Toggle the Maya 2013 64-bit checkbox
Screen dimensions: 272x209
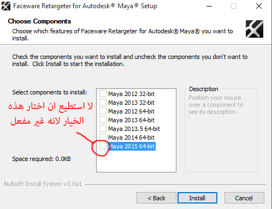click(x=103, y=120)
